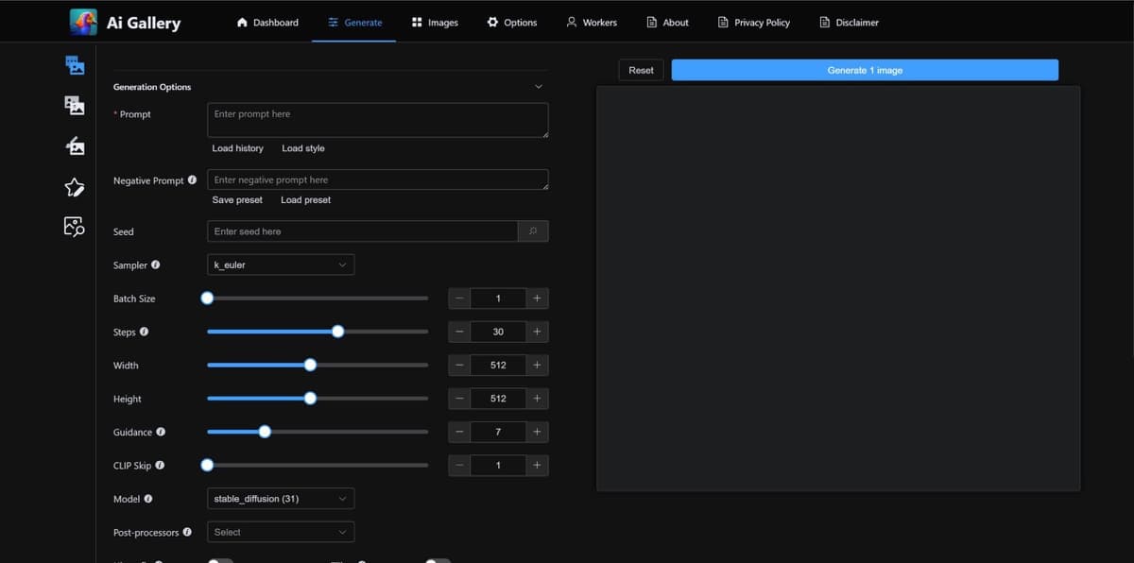Go to the Dashboard page
Viewport: 1134px width, 563px height.
[267, 23]
